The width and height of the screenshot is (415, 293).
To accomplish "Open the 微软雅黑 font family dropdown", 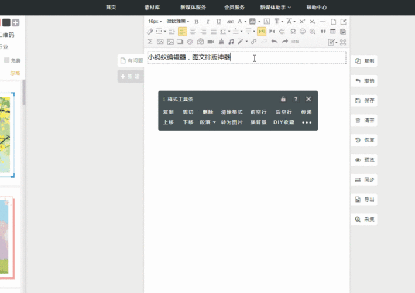I will coord(177,22).
